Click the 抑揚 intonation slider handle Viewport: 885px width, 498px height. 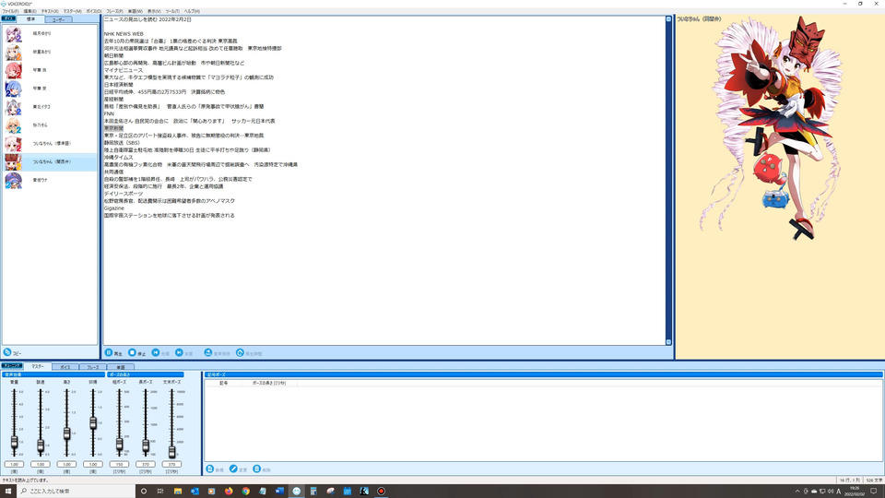tap(93, 423)
